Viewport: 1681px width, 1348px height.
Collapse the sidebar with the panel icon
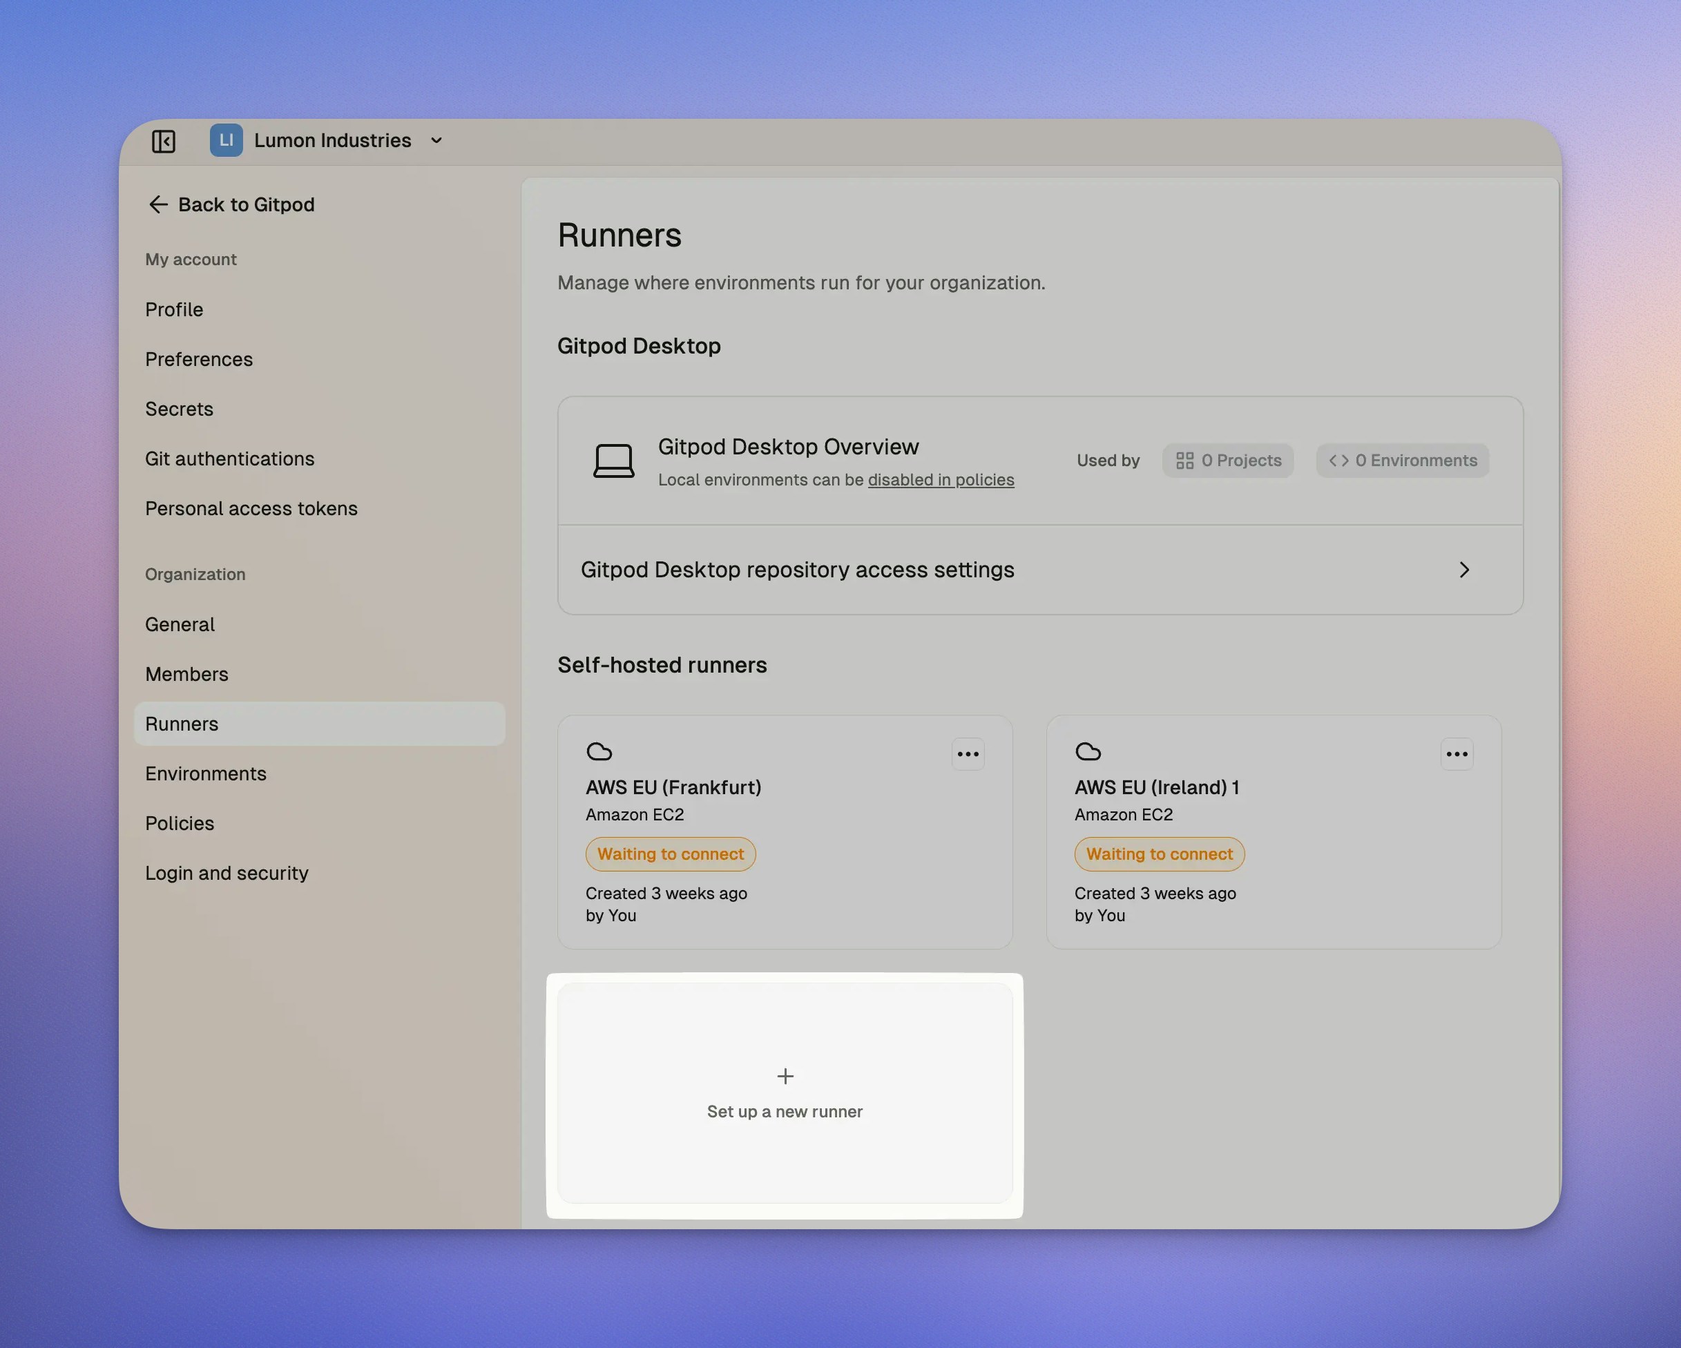click(164, 141)
